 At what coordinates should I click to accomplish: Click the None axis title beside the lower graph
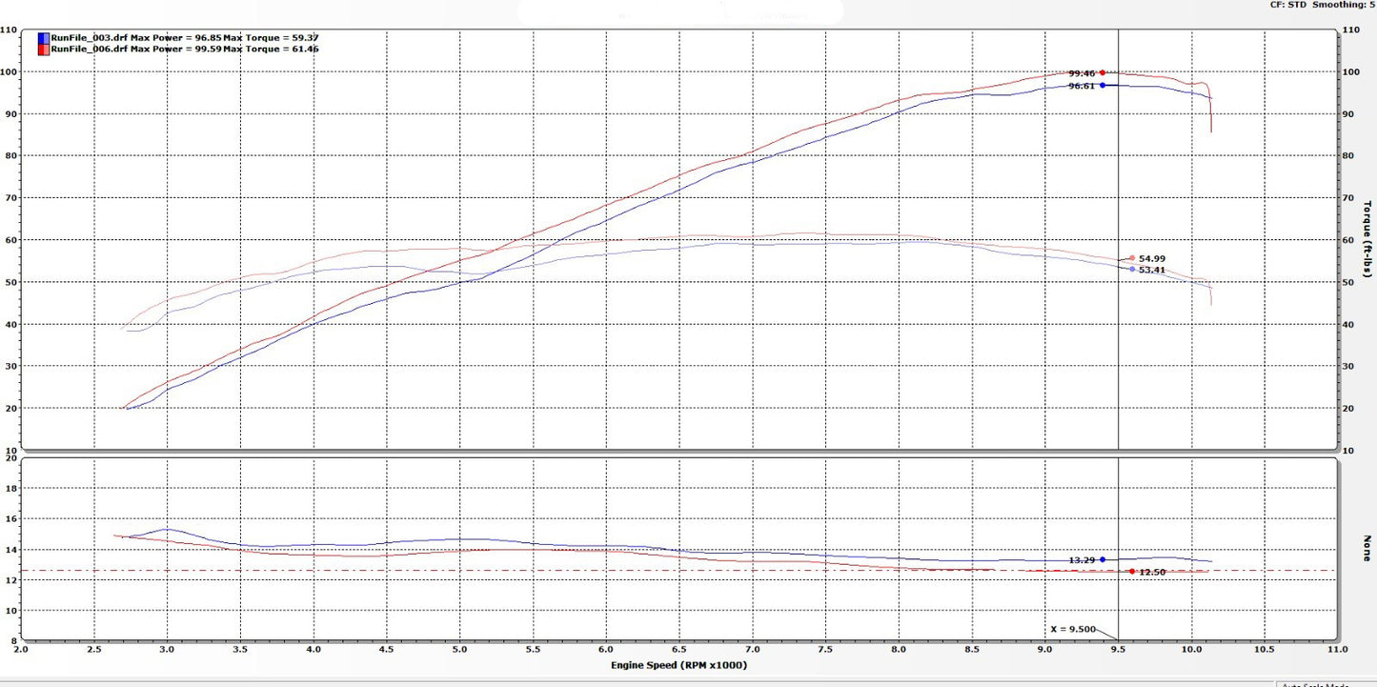[x=1367, y=547]
